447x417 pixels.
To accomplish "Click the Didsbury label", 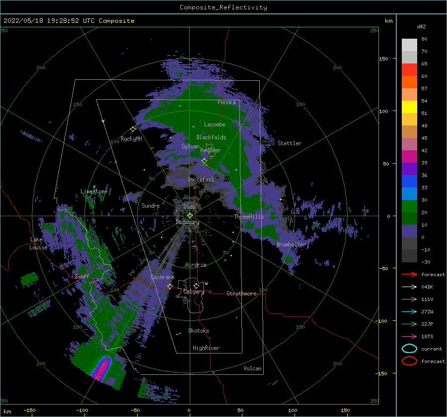I will (x=188, y=222).
